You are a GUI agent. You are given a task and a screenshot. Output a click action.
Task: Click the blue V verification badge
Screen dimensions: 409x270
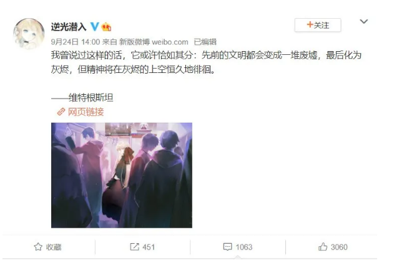point(95,27)
